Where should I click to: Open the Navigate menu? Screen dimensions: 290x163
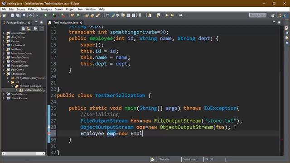pos(46,9)
